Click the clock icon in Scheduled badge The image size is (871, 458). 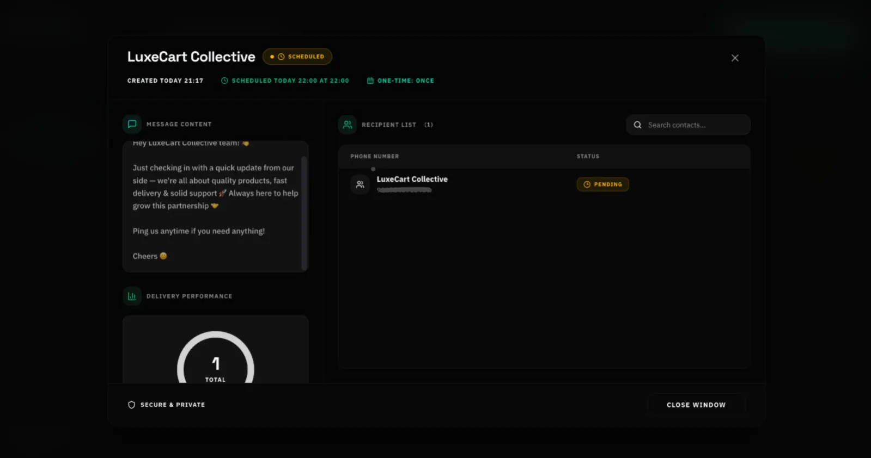point(281,57)
